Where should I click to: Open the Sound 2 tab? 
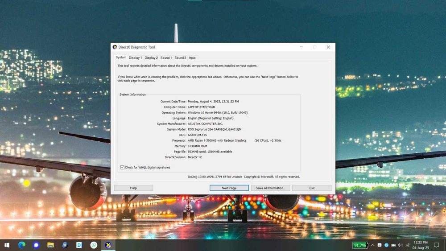click(180, 58)
